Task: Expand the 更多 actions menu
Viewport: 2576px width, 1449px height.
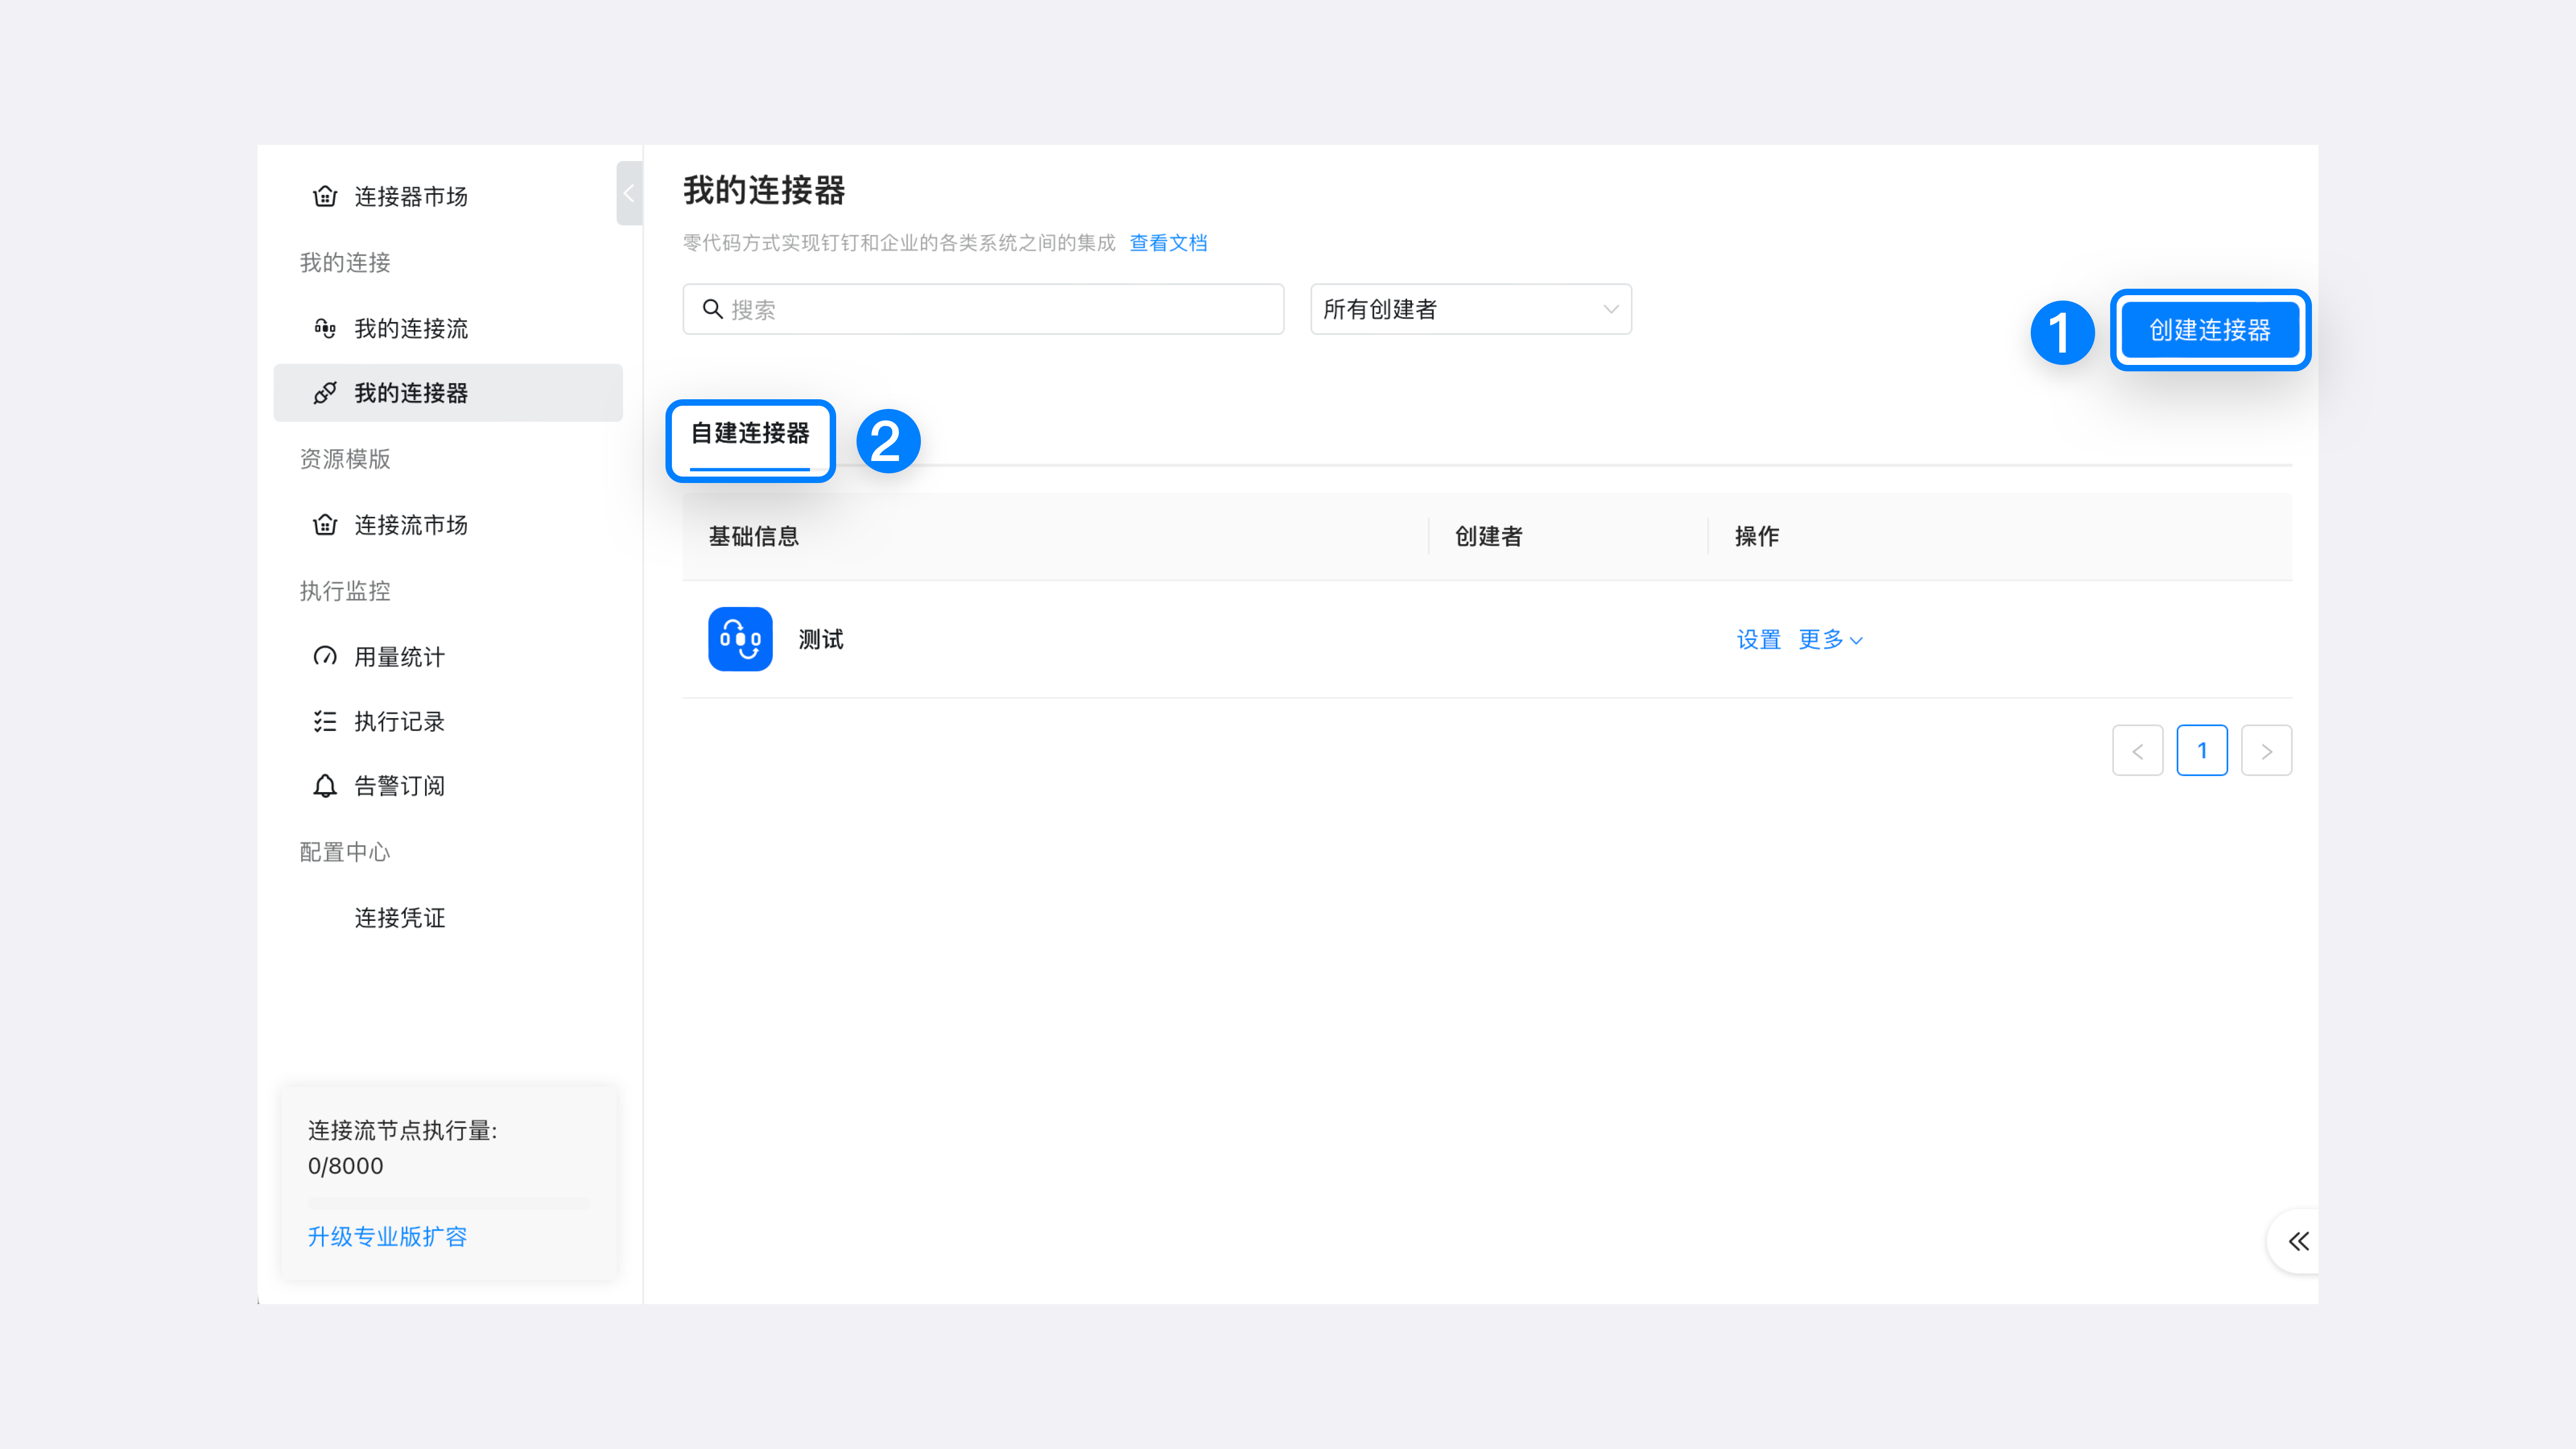Action: tap(1830, 640)
